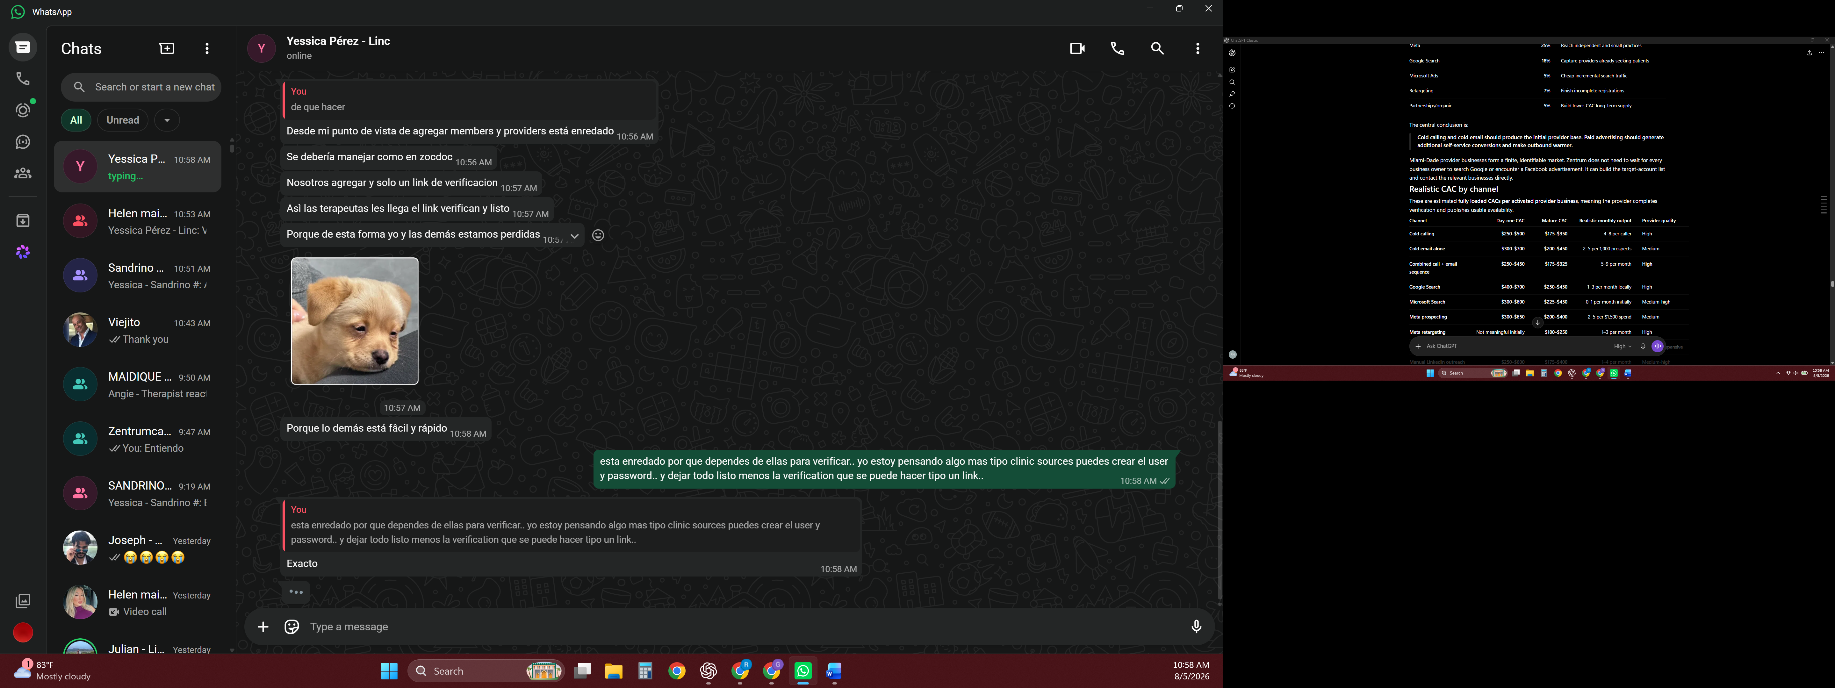Open the Sandrino group chat from 10:51 AM
This screenshot has width=1835, height=688.
click(x=138, y=276)
